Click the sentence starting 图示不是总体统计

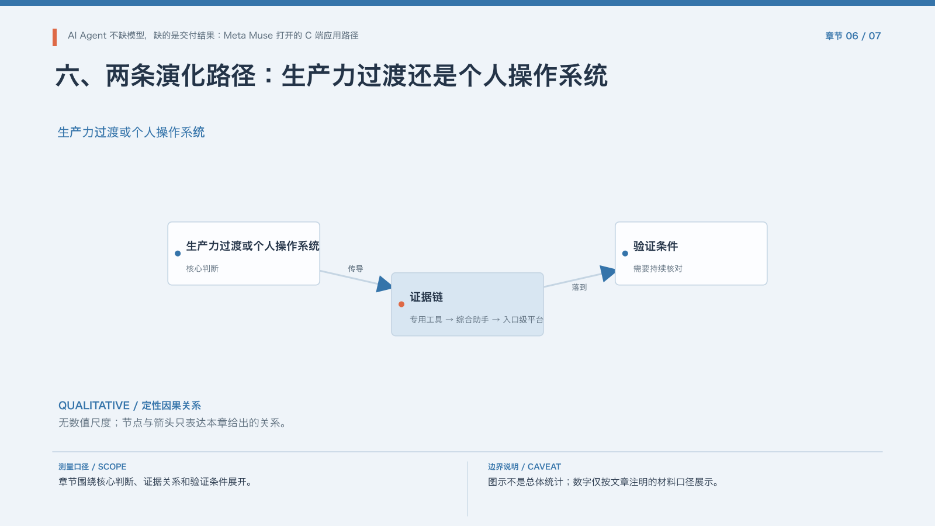click(604, 482)
